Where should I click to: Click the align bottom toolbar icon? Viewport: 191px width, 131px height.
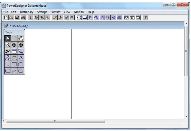pos(119,18)
